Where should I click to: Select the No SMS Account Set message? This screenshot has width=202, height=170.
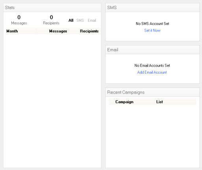(x=152, y=24)
